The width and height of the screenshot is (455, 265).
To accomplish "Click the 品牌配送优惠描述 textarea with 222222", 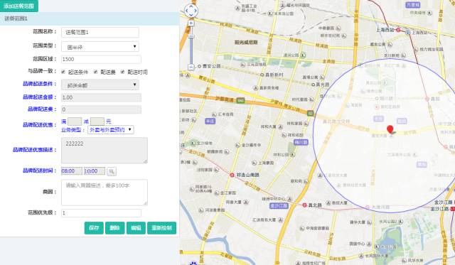I will [x=105, y=151].
